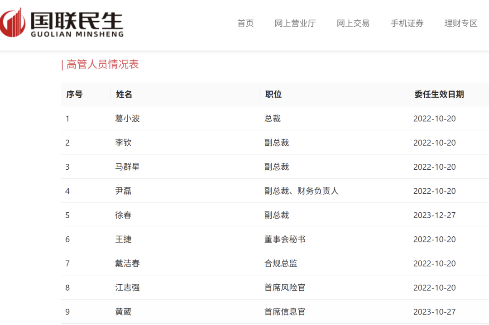Click sequence number 9 in 黄葳's row

pyautogui.click(x=67, y=312)
